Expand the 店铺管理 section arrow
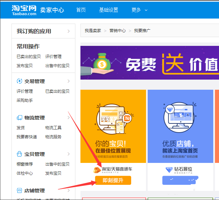 (69, 190)
